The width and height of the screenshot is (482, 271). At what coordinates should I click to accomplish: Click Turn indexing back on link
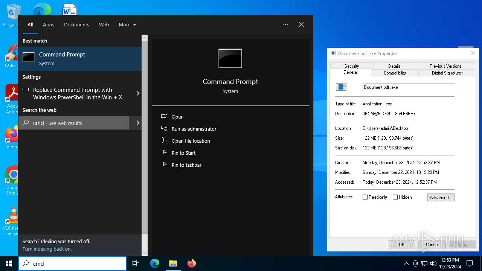pyautogui.click(x=47, y=249)
